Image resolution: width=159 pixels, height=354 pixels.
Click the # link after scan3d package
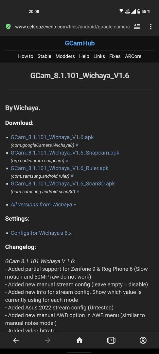pos(78,192)
